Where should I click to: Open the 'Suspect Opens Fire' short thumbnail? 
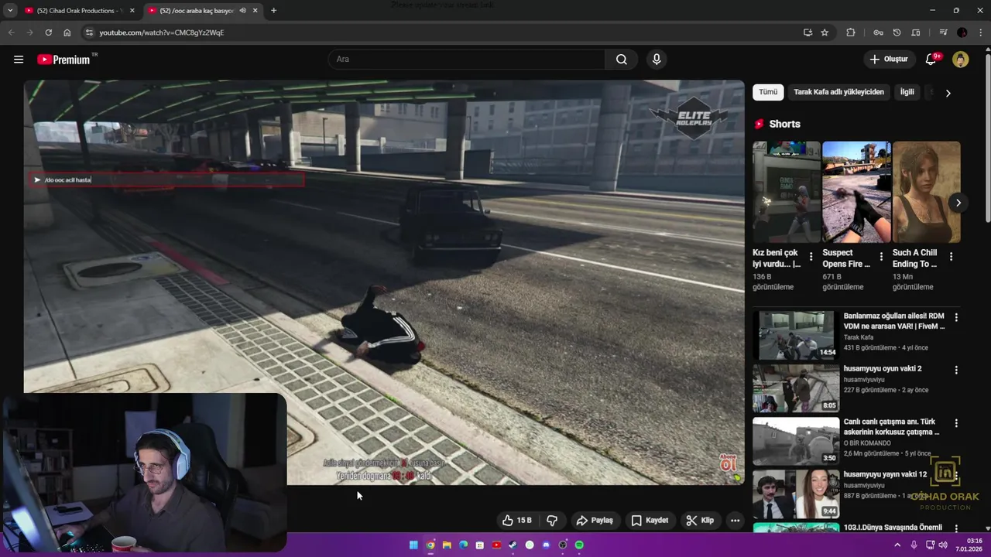(856, 192)
